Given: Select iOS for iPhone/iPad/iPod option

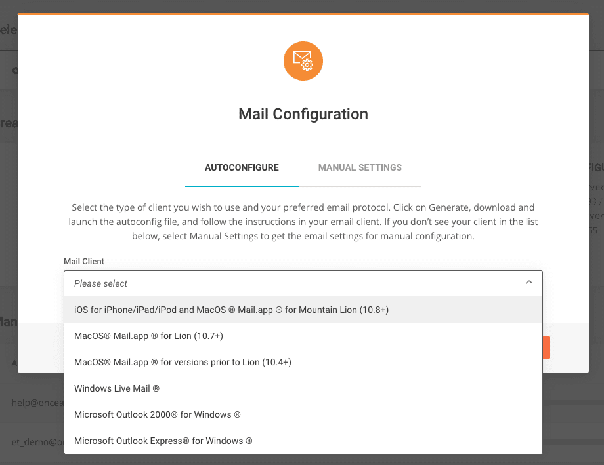Looking at the screenshot, I should coord(232,310).
